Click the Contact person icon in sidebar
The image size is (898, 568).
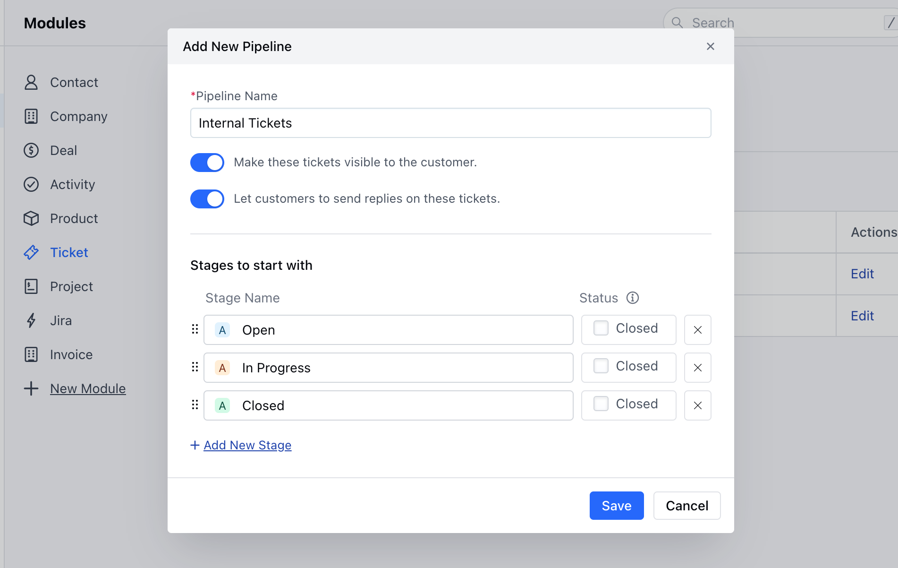point(31,82)
